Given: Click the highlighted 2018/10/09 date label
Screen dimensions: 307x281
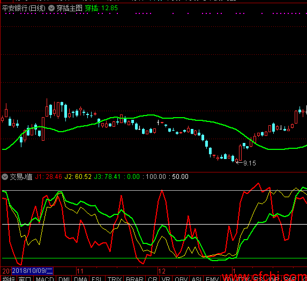Looking at the screenshot, I should (x=33, y=271).
